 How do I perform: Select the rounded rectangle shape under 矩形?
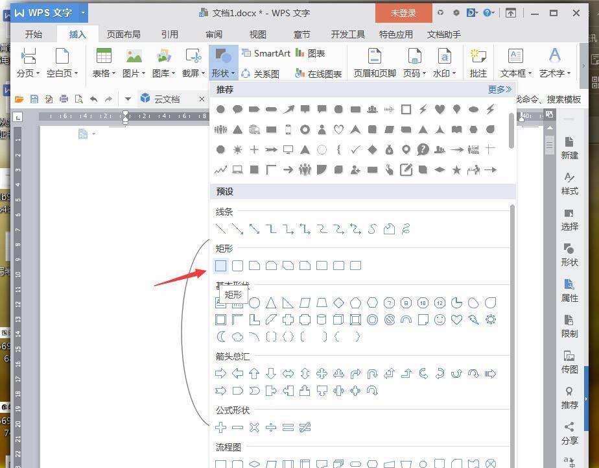point(238,265)
